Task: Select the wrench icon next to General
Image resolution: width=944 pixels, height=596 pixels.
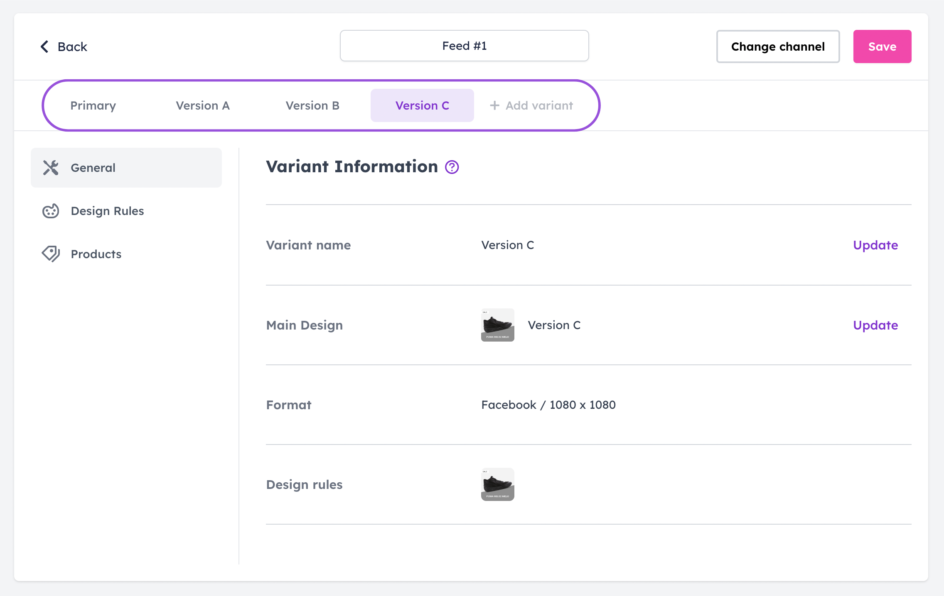Action: tap(51, 167)
